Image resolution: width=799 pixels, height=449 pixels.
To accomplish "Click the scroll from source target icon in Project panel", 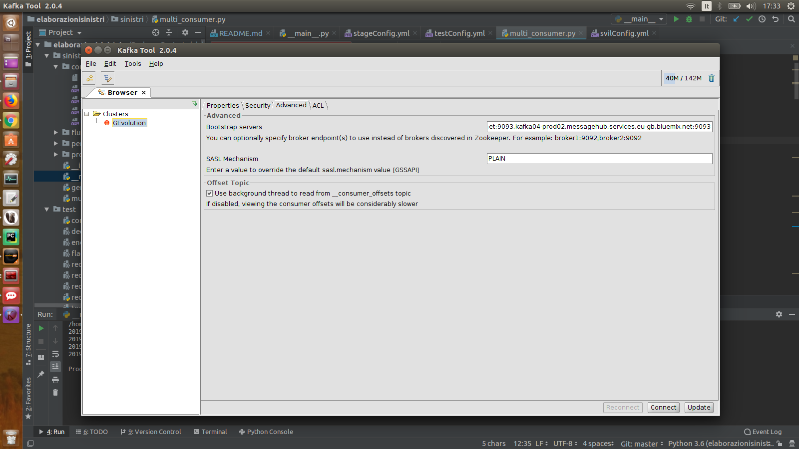I will pyautogui.click(x=156, y=32).
